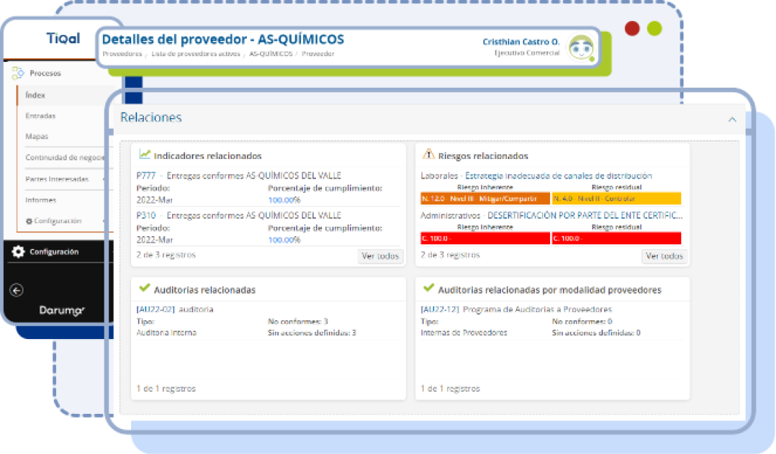
Task: Open risk Estrategia inadecuada de canales de distribución
Action: [559, 176]
